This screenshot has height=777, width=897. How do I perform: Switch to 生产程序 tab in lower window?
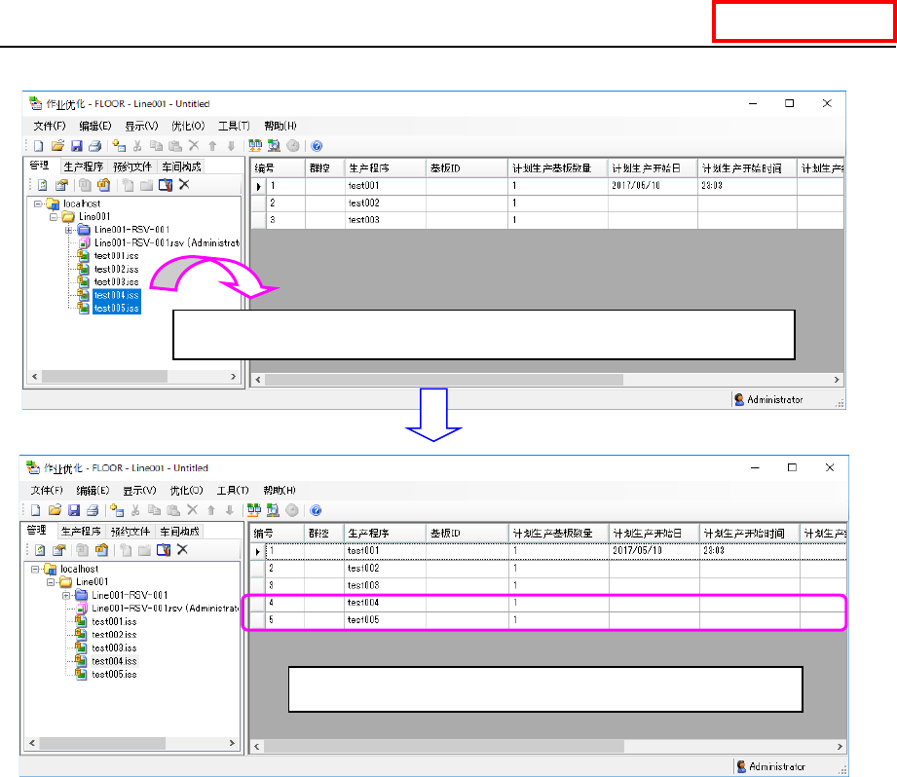click(x=81, y=532)
